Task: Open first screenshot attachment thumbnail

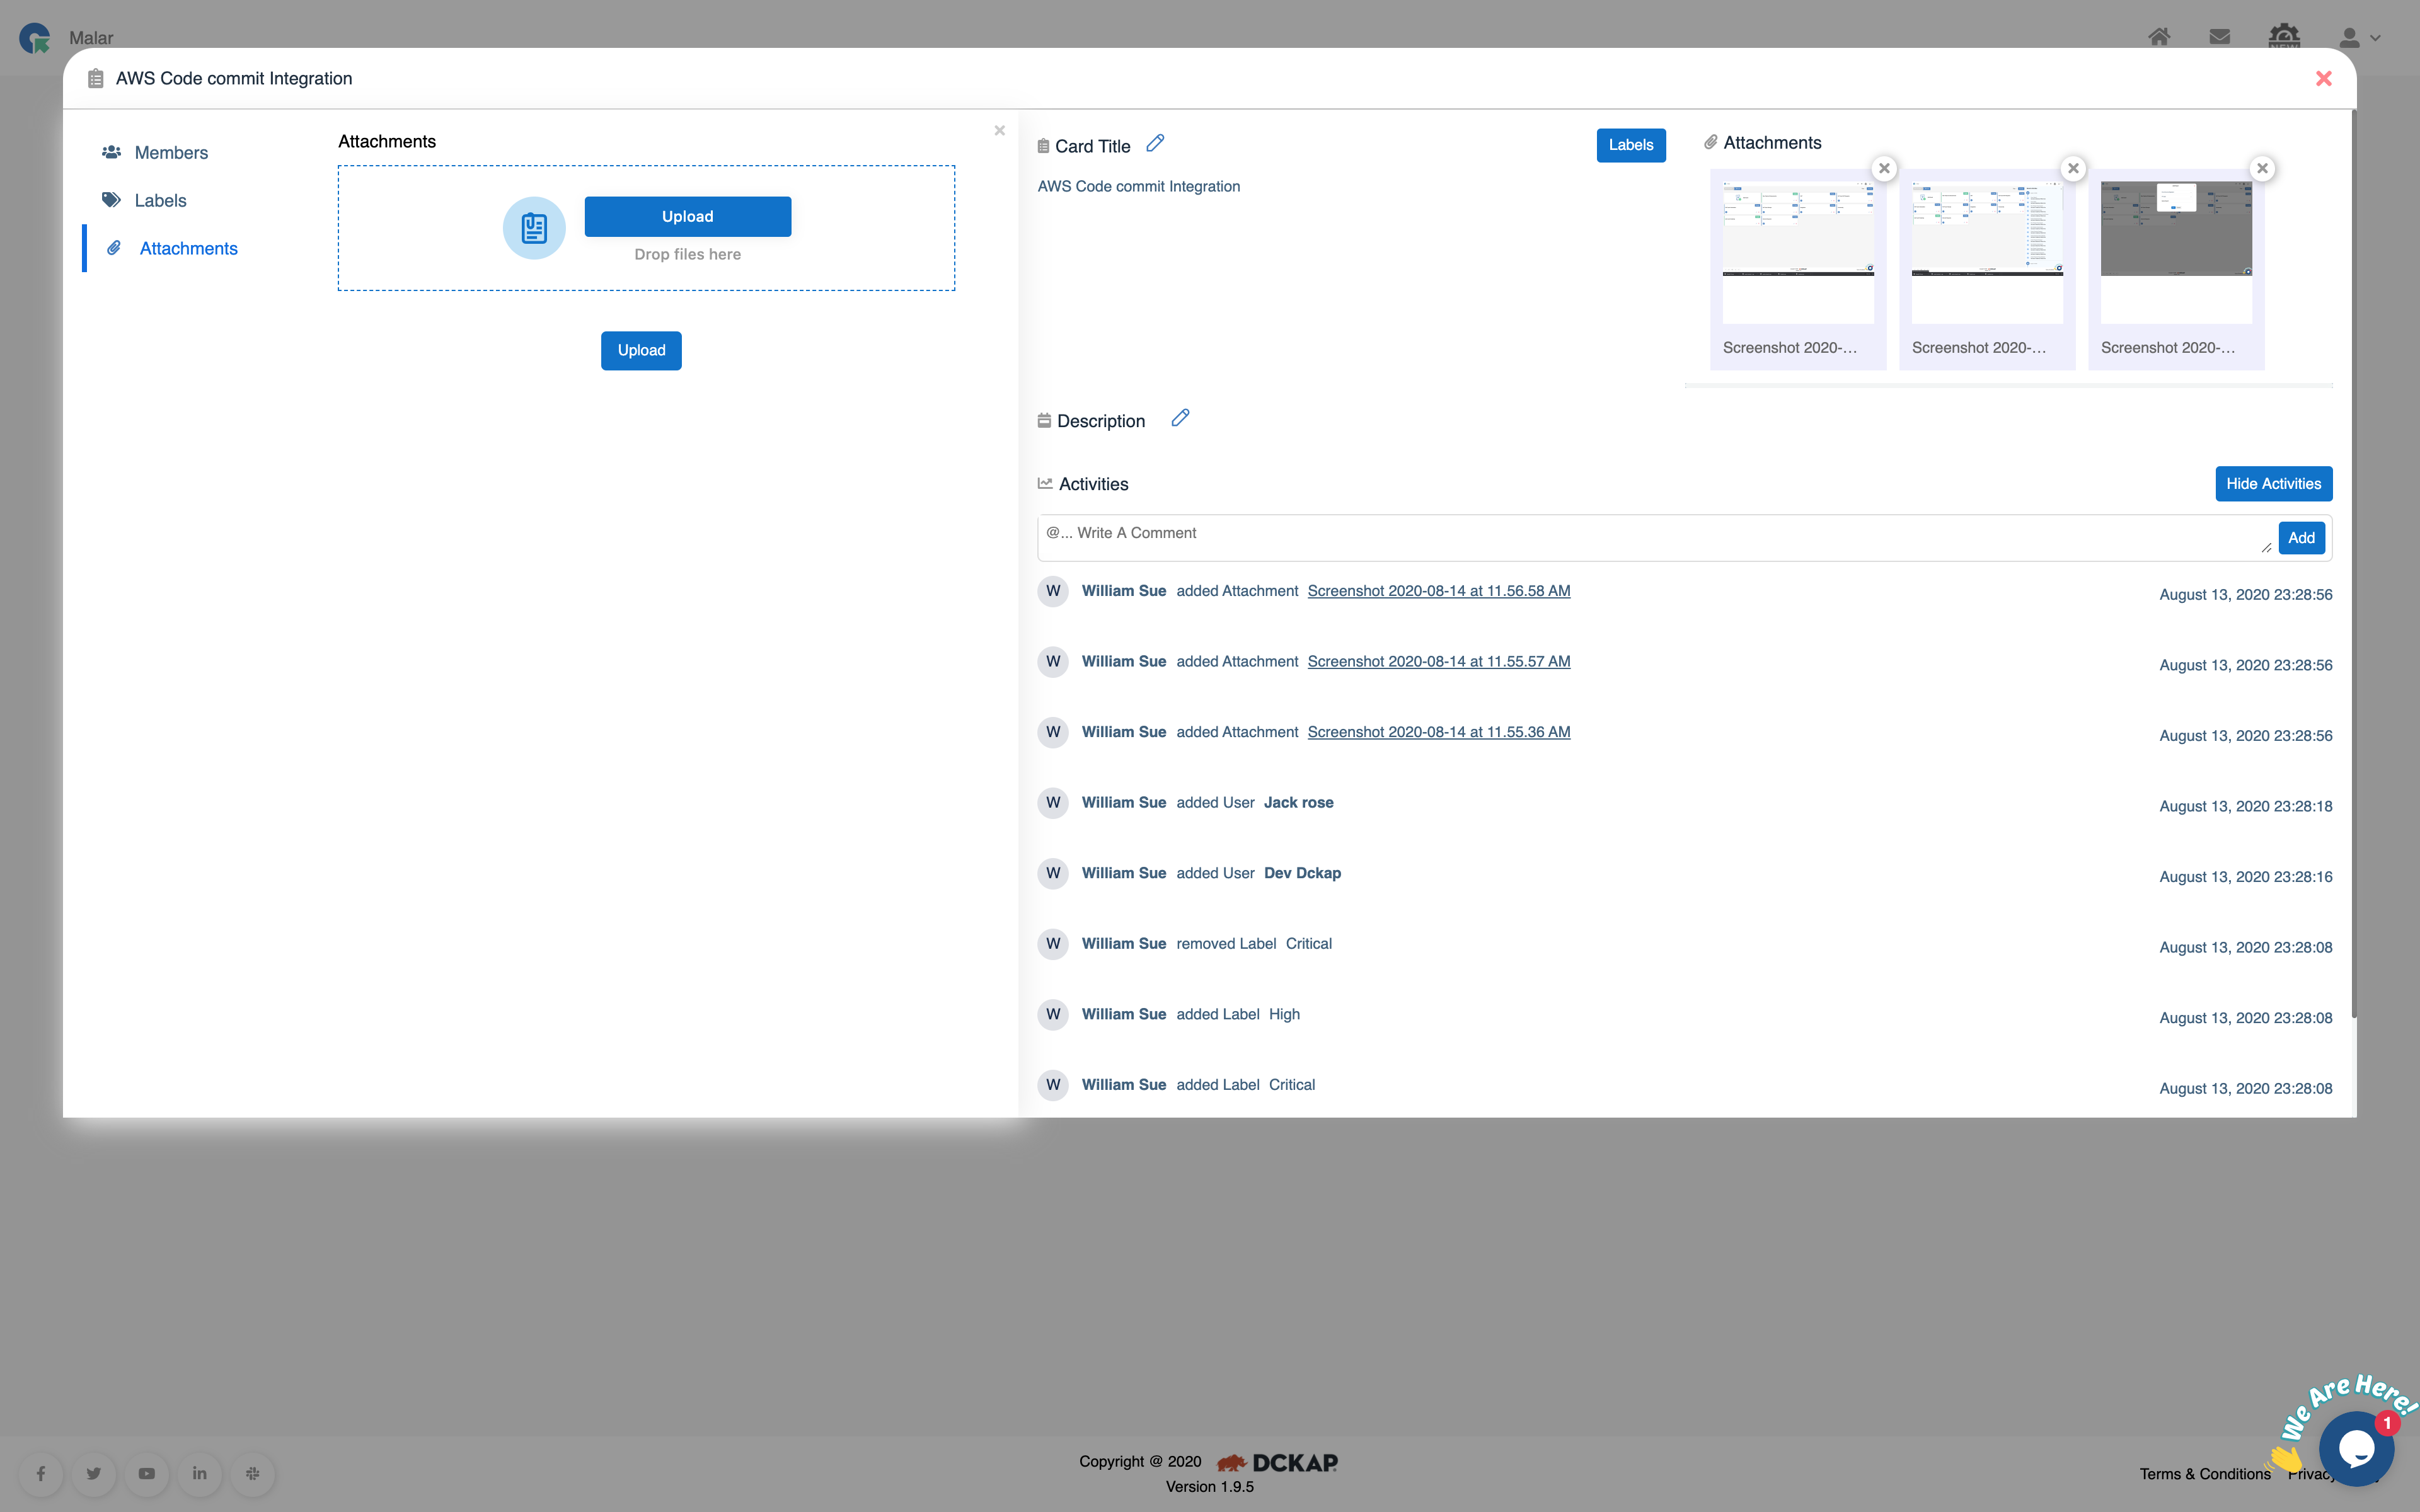Action: (1798, 252)
